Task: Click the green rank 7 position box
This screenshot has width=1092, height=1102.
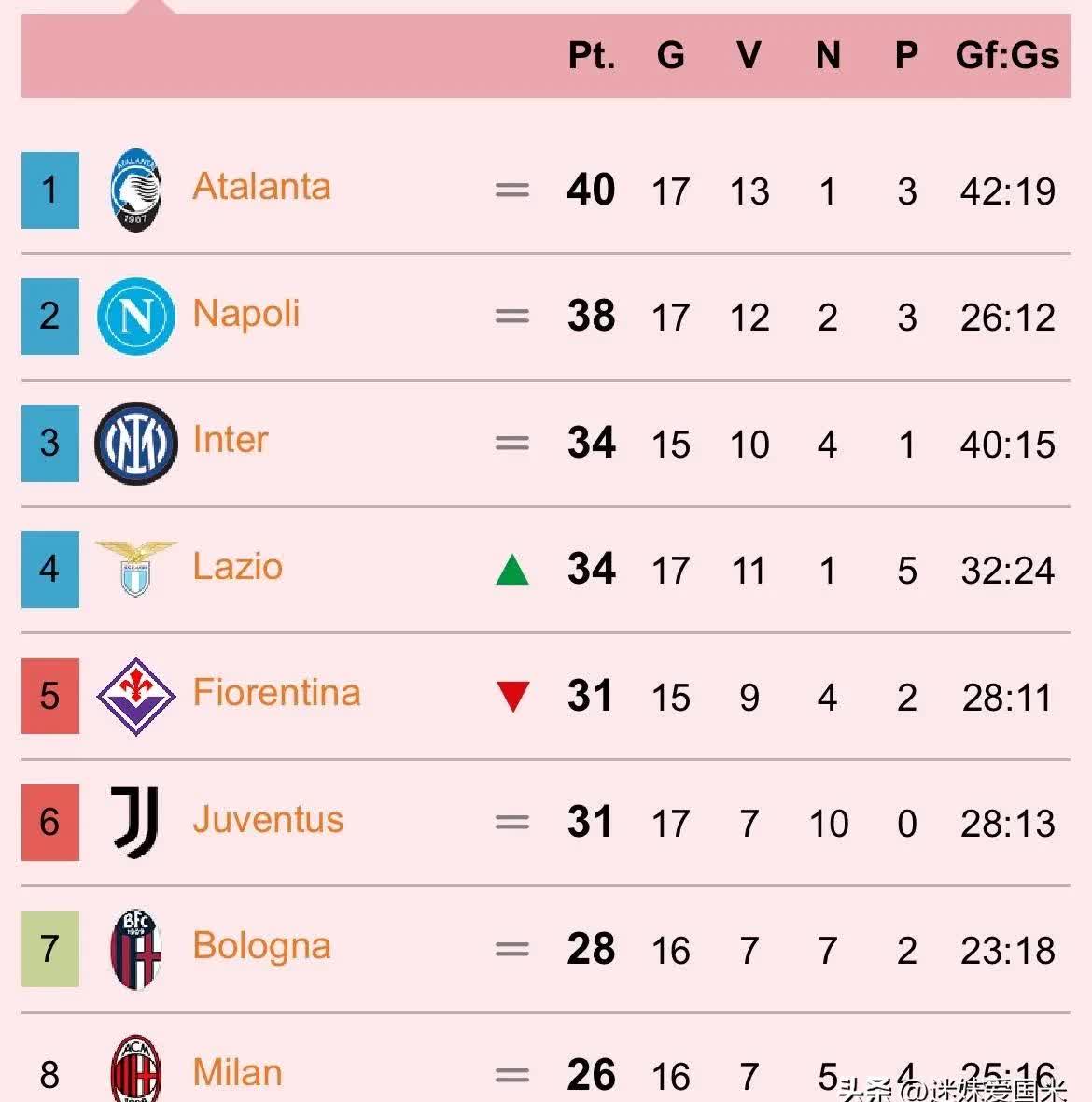Action: click(50, 950)
